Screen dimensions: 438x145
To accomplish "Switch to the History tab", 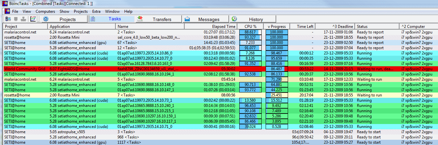I will coord(252,19).
